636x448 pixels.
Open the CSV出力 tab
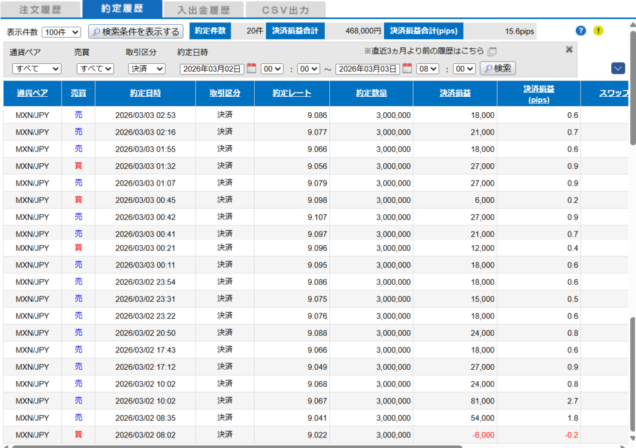tap(286, 10)
